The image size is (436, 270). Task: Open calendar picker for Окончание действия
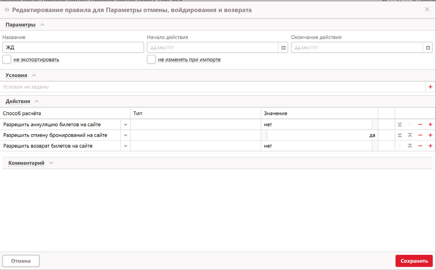pyautogui.click(x=428, y=48)
